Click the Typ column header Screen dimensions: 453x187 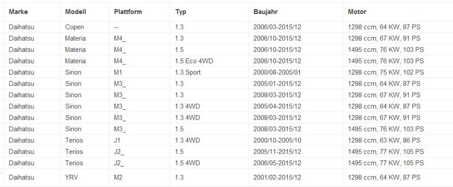coord(181,12)
